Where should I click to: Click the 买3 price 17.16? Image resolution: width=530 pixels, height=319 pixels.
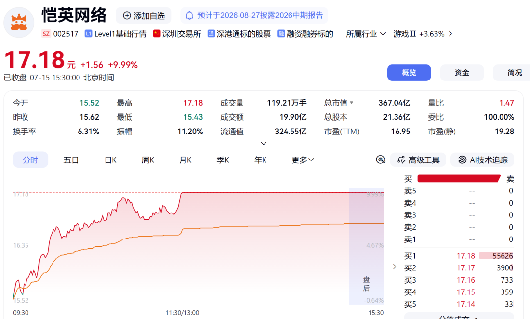(x=466, y=280)
